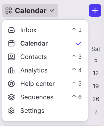This screenshot has height=126, width=104.
Task: Select Saturday 26 in the calendar
Action: [96, 99]
